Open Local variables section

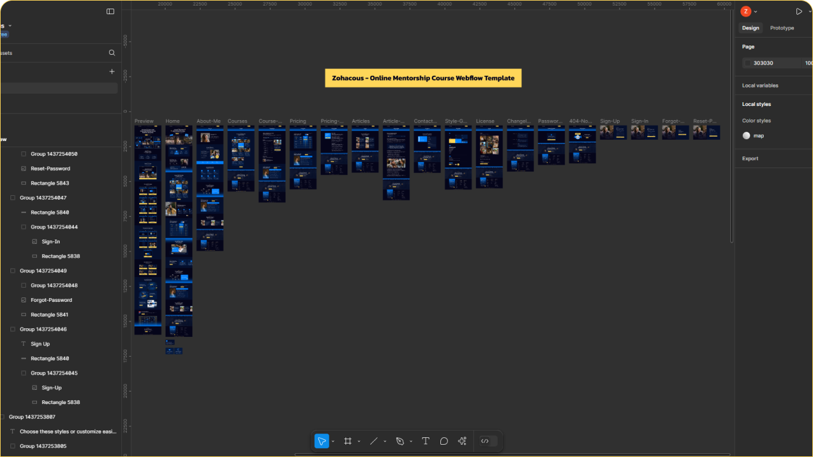tap(760, 86)
